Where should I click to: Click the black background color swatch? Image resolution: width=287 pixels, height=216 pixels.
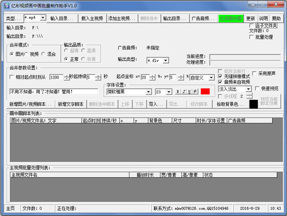tap(254, 104)
